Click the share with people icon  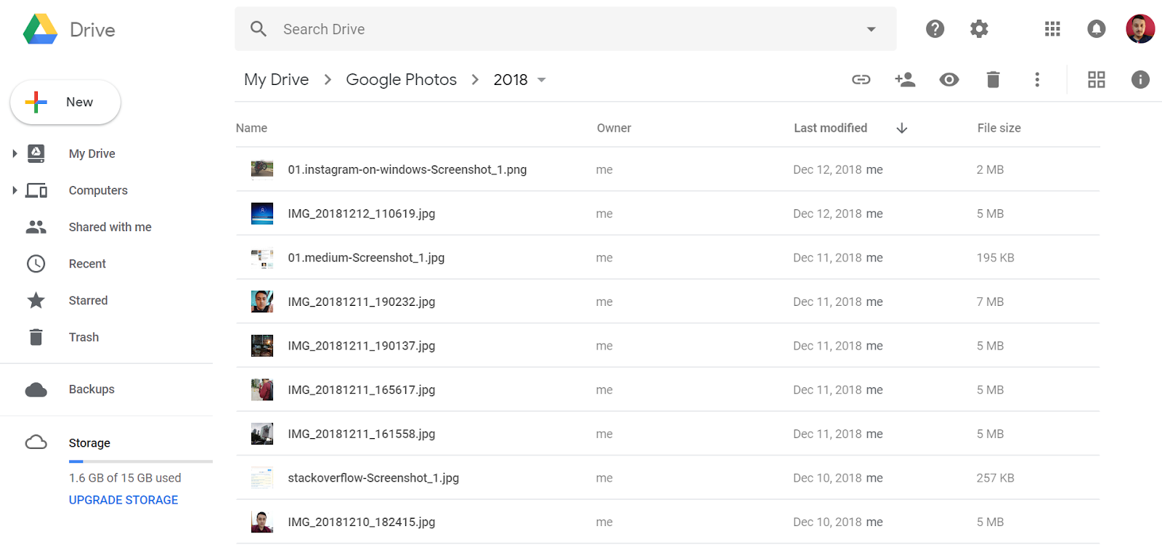point(905,80)
